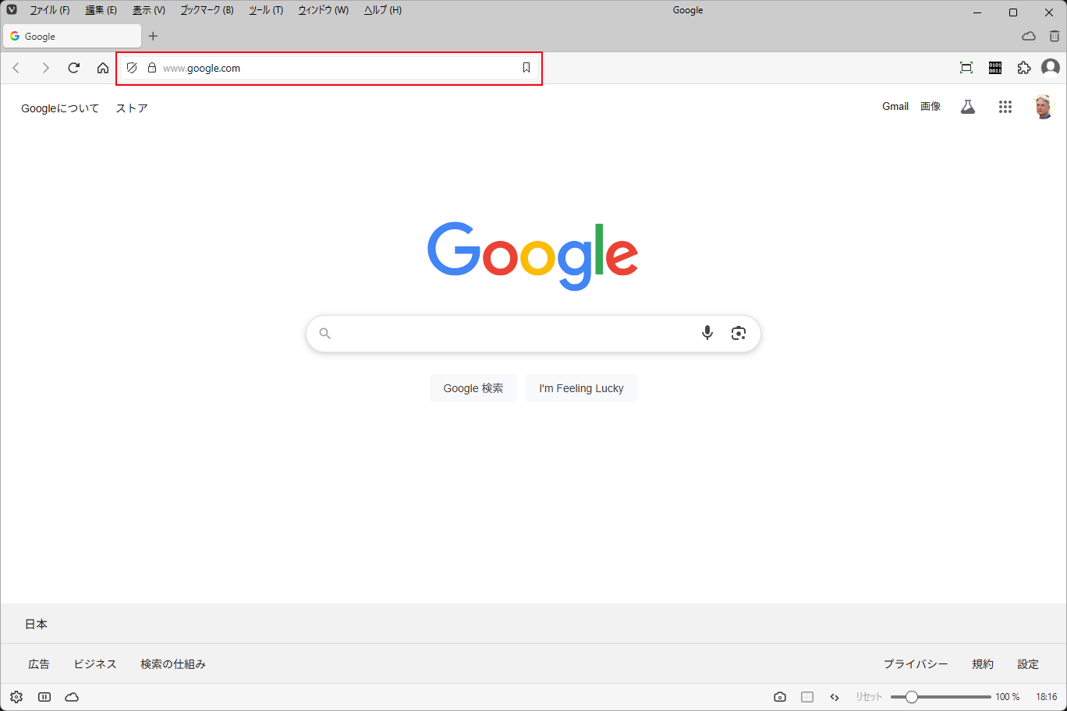The image size is (1067, 711).
Task: Open the 編集 (E) menu
Action: (x=101, y=10)
